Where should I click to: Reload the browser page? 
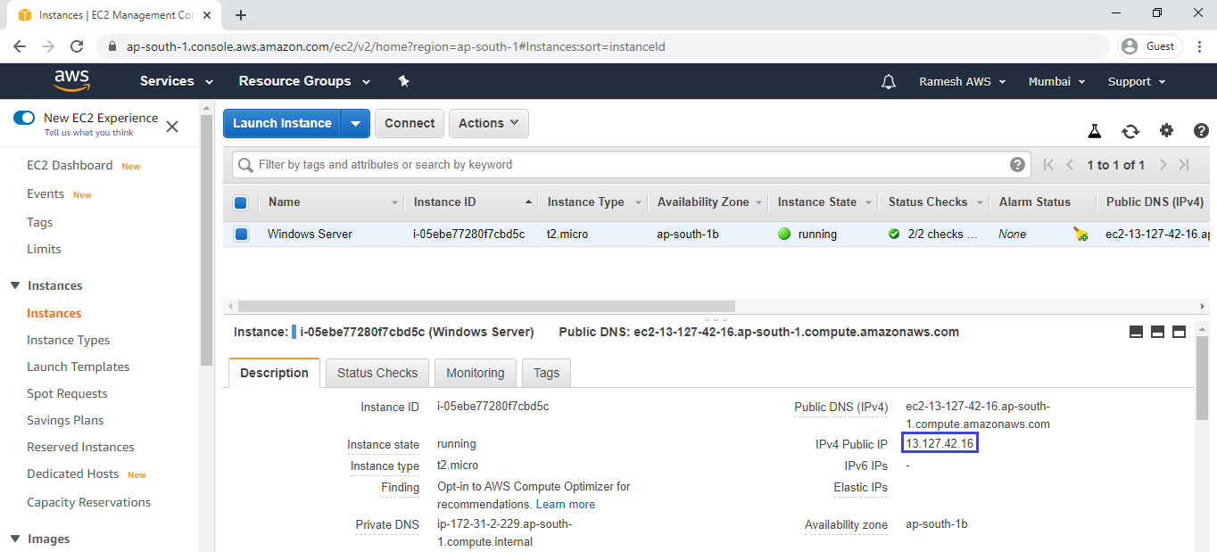77,46
